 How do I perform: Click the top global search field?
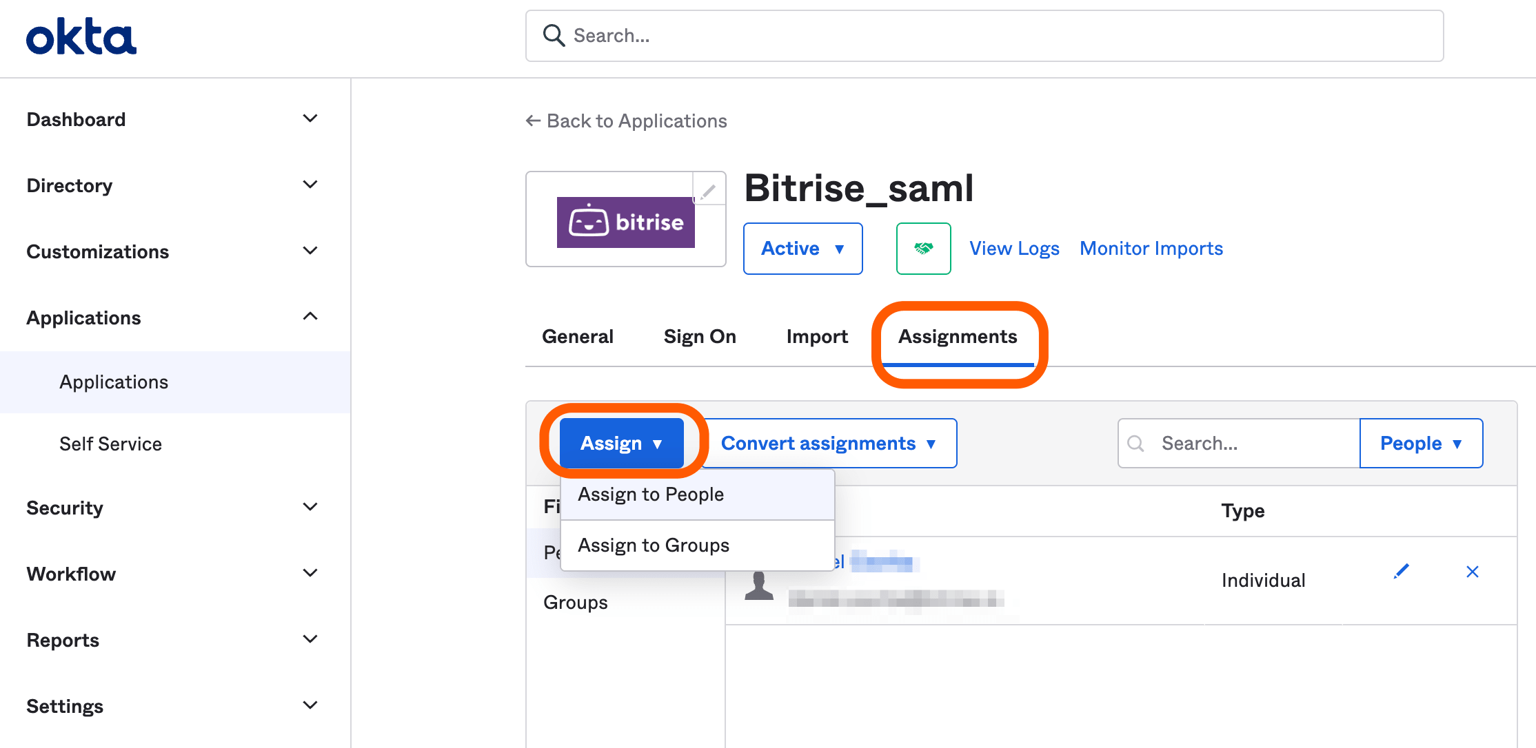984,36
